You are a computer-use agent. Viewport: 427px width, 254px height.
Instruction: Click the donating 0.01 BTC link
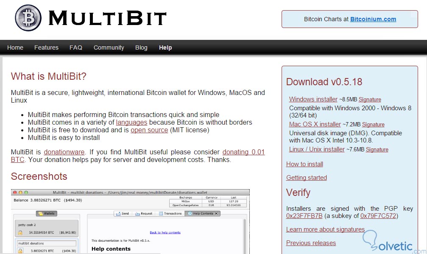[243, 152]
